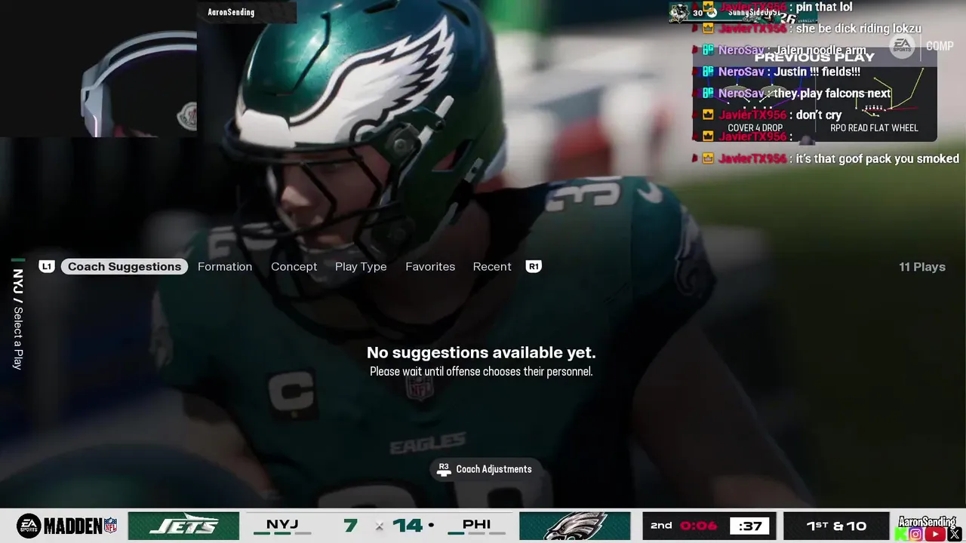966x543 pixels.
Task: Click the Eagles score of 14
Action: [x=408, y=525]
